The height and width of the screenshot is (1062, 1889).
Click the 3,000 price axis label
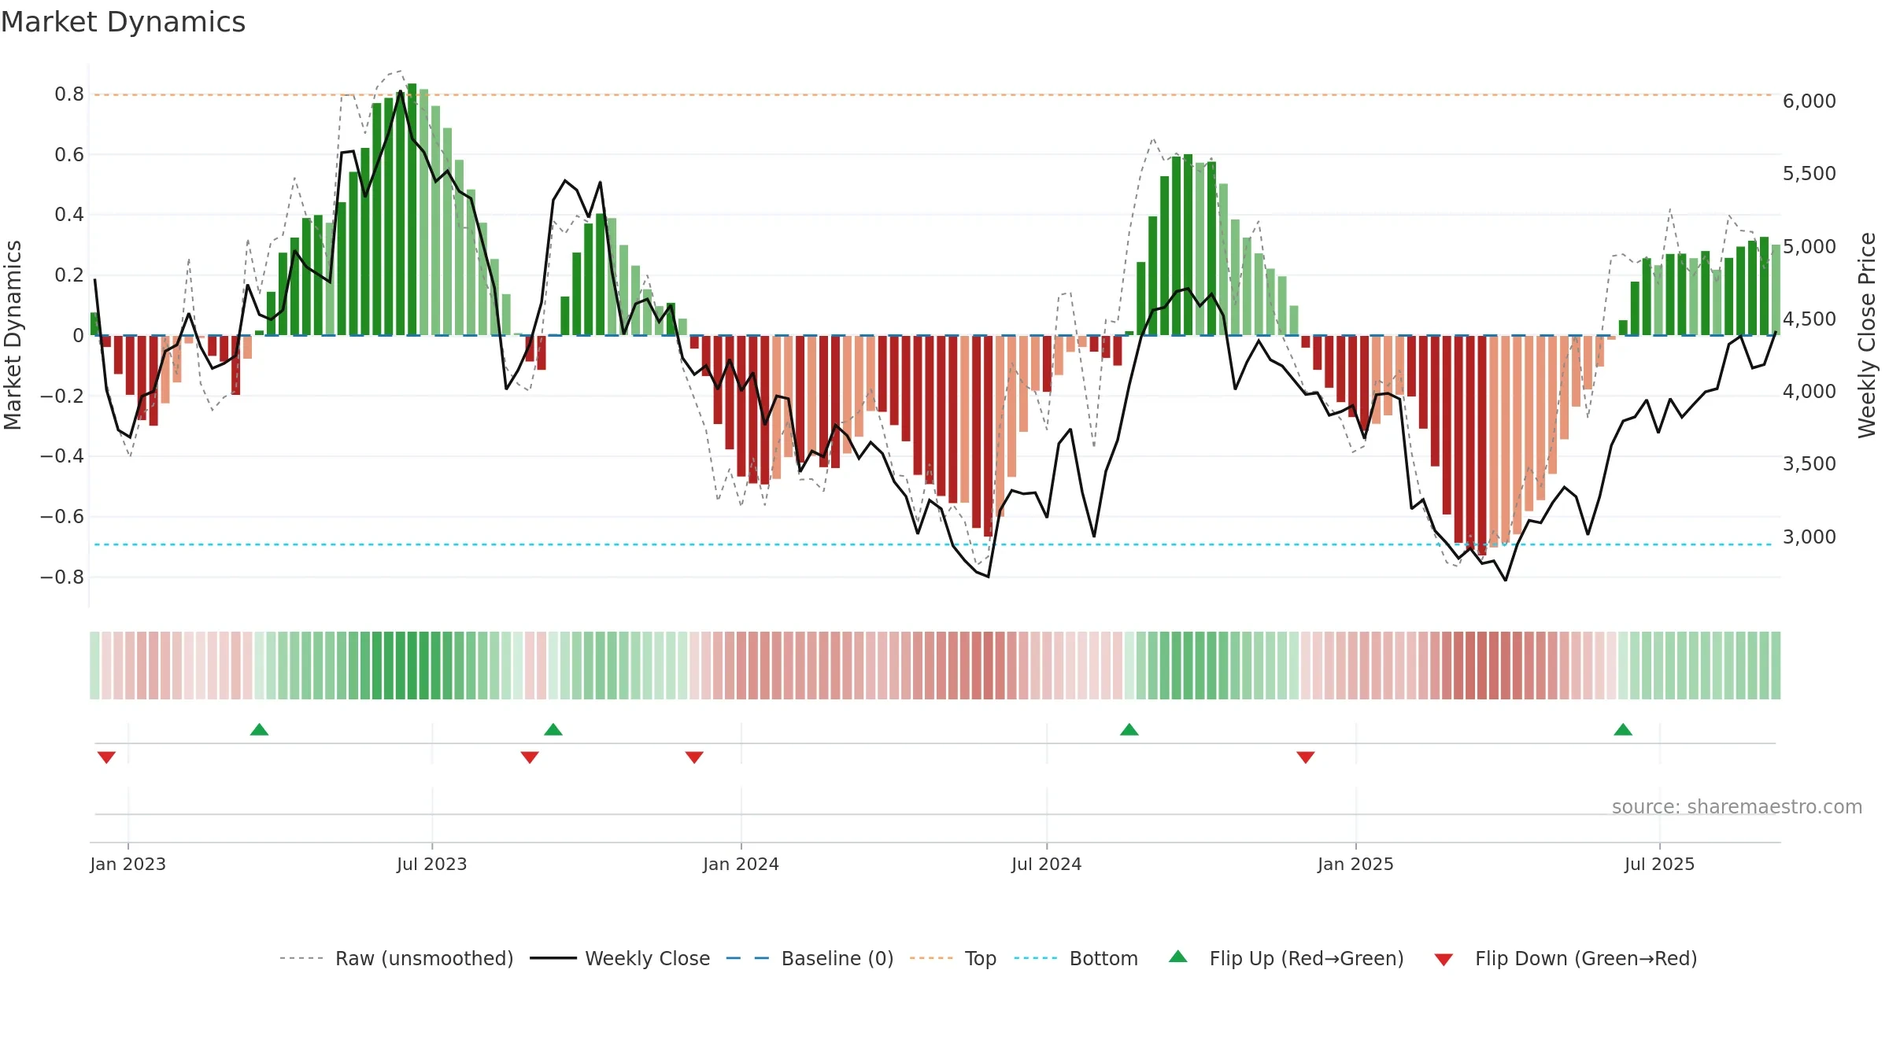[x=1810, y=537]
